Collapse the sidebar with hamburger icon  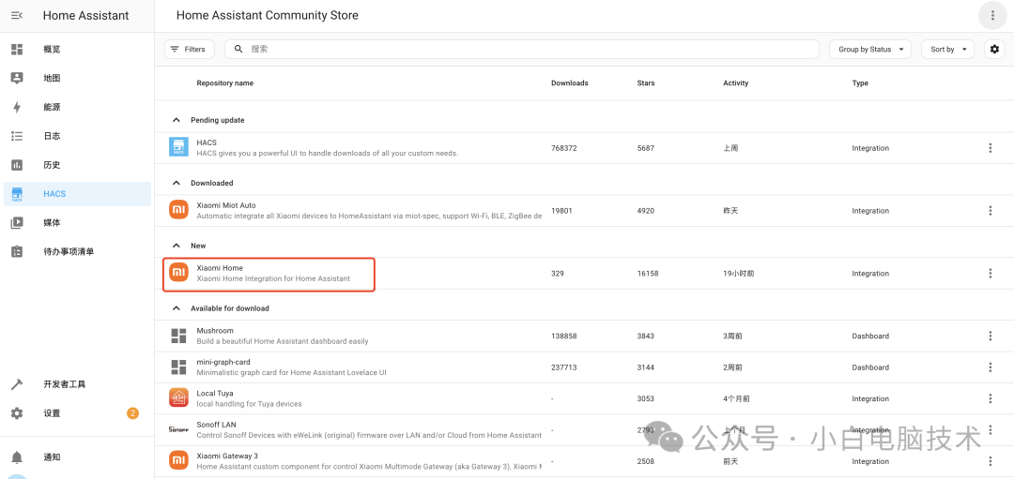(x=17, y=16)
